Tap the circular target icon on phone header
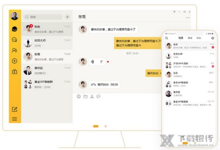This screenshot has height=150, width=220. click(x=213, y=38)
